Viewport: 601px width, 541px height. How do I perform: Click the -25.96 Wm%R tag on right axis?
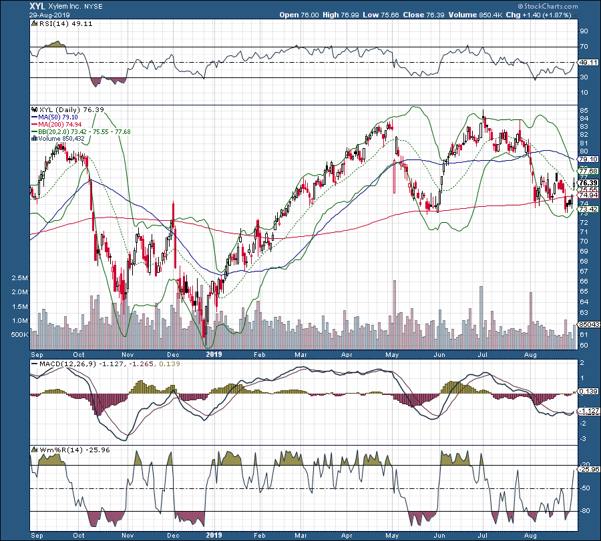coord(589,470)
